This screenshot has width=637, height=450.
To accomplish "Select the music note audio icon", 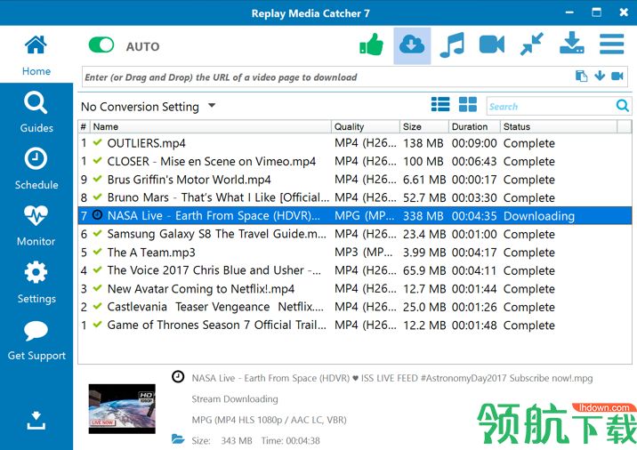I will (452, 45).
